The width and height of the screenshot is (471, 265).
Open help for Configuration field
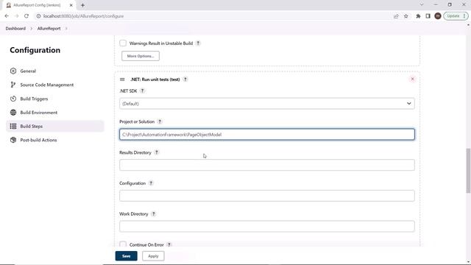tap(151, 183)
